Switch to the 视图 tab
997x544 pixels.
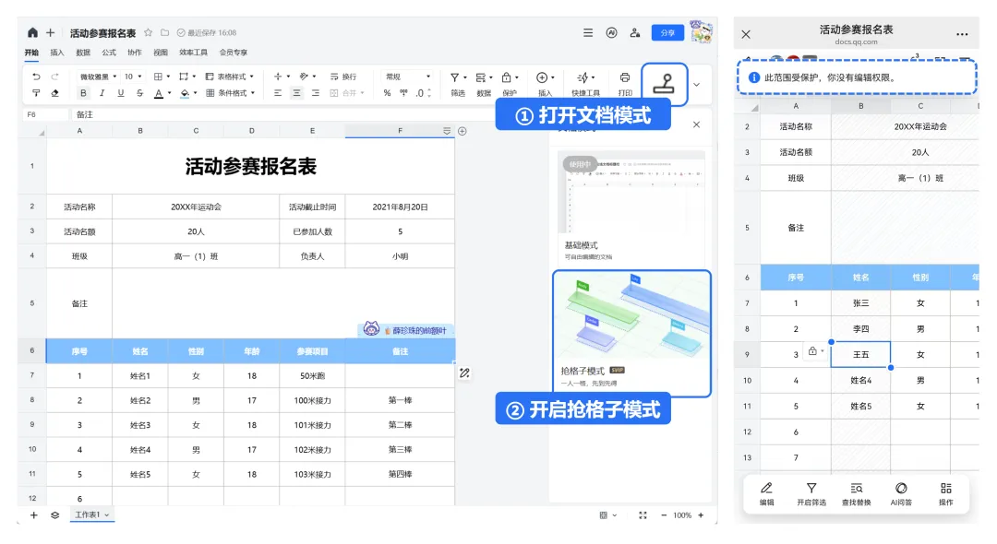click(161, 53)
